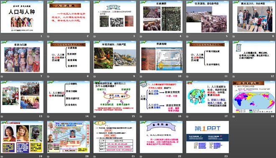
Task: Click the animation star icon under slide 22
Action: [141, 156]
